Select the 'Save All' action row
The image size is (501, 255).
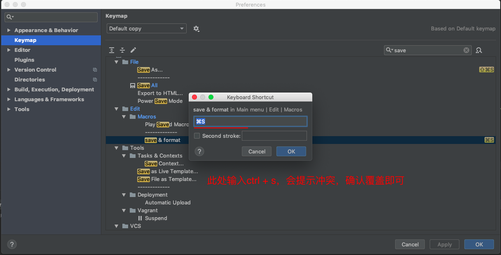point(147,86)
